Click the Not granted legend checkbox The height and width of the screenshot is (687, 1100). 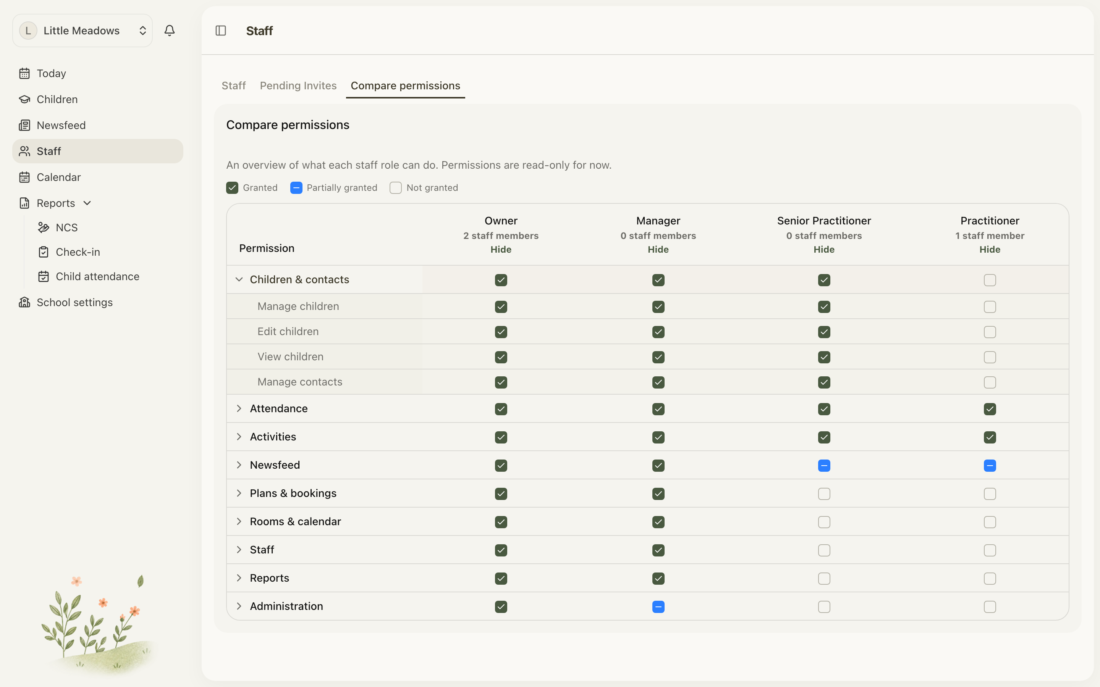point(395,188)
